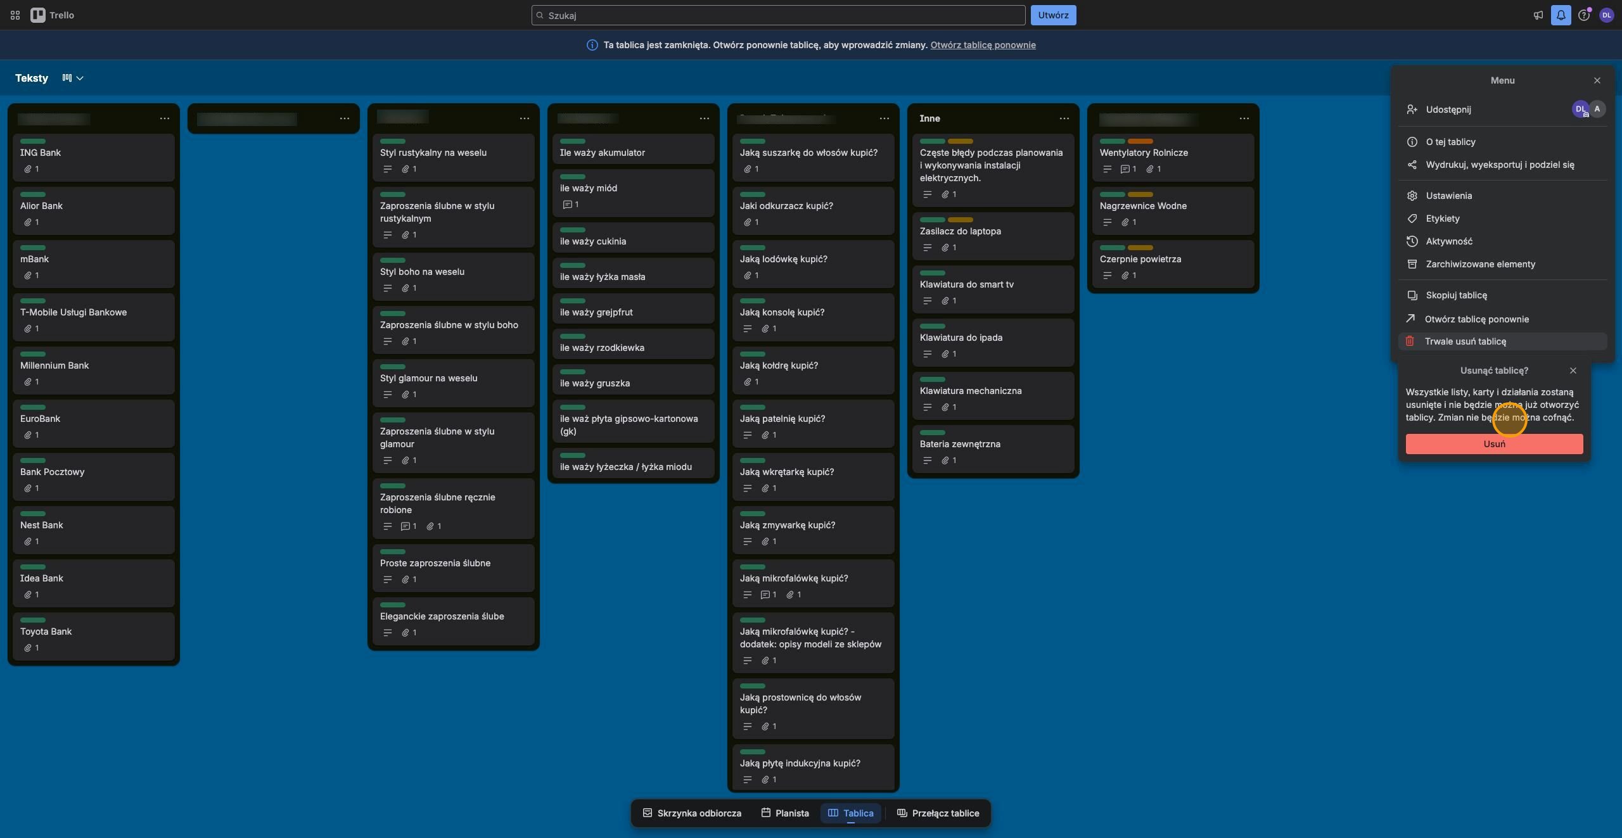Switch to Skrzynka odbiorcza tab
This screenshot has width=1622, height=838.
(692, 813)
